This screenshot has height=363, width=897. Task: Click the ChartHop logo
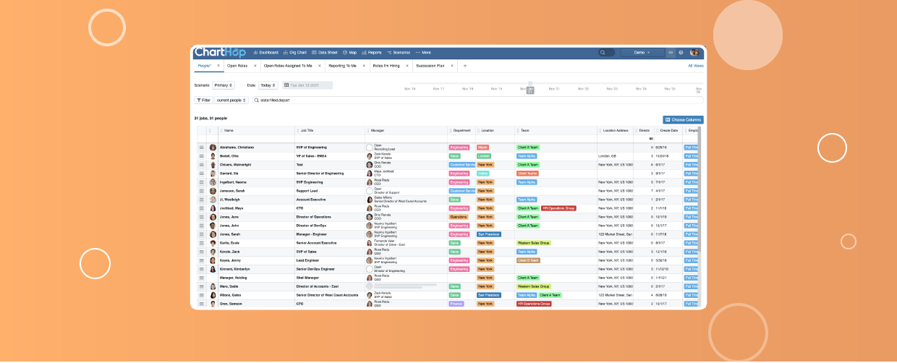click(220, 52)
